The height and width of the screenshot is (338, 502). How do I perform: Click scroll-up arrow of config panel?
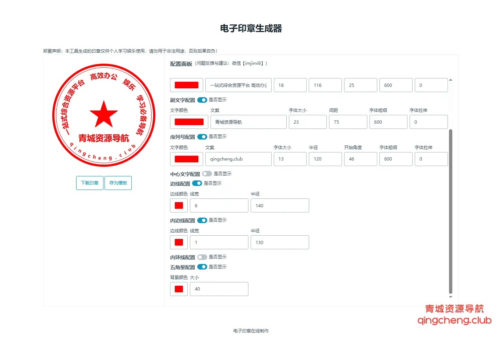click(x=450, y=80)
